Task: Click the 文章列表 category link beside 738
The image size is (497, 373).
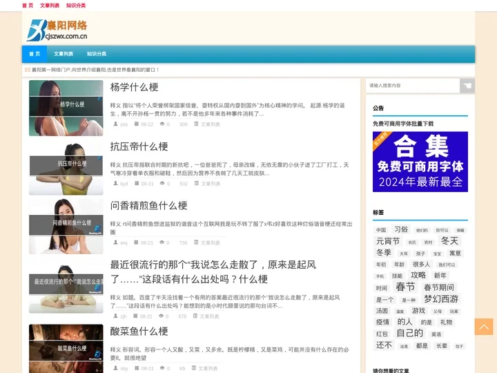Action: [211, 242]
